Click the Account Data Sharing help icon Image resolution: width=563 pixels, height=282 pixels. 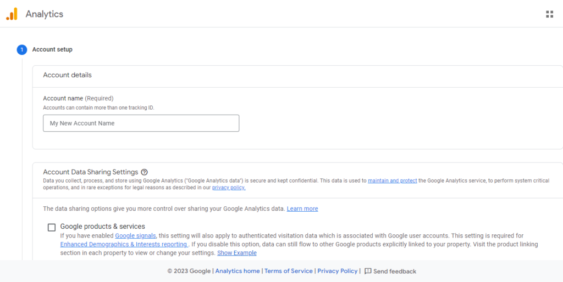pos(144,172)
